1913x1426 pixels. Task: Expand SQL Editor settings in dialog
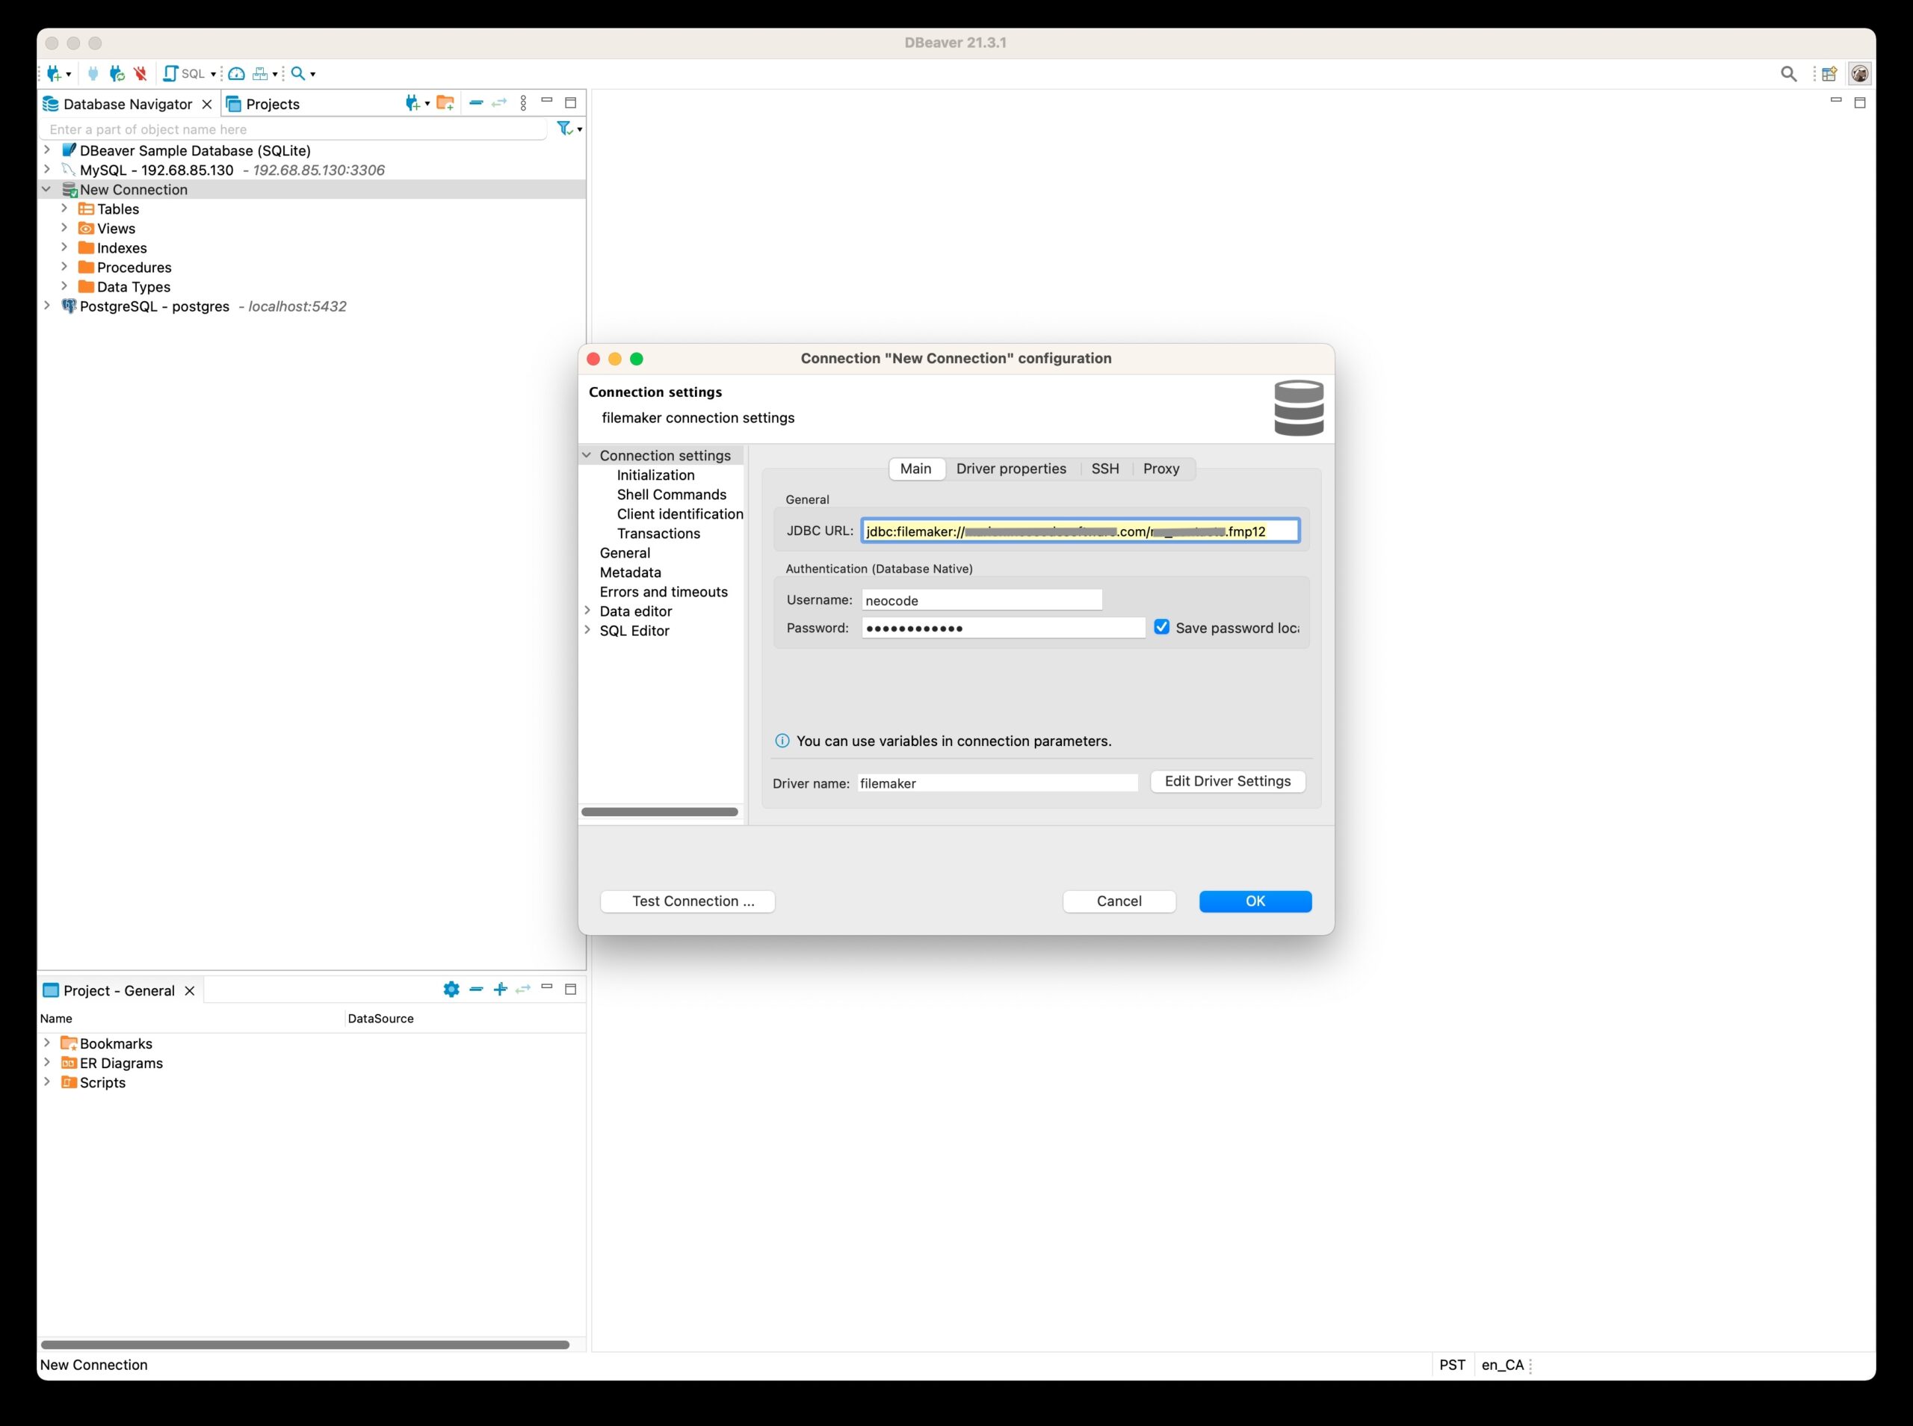(x=587, y=630)
